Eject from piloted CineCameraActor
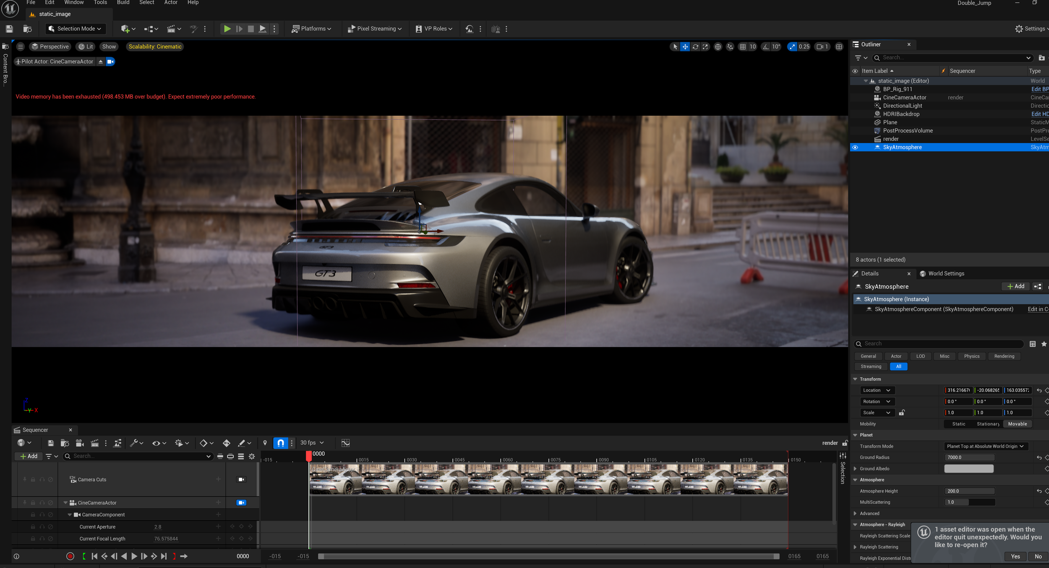1049x568 pixels. 101,62
